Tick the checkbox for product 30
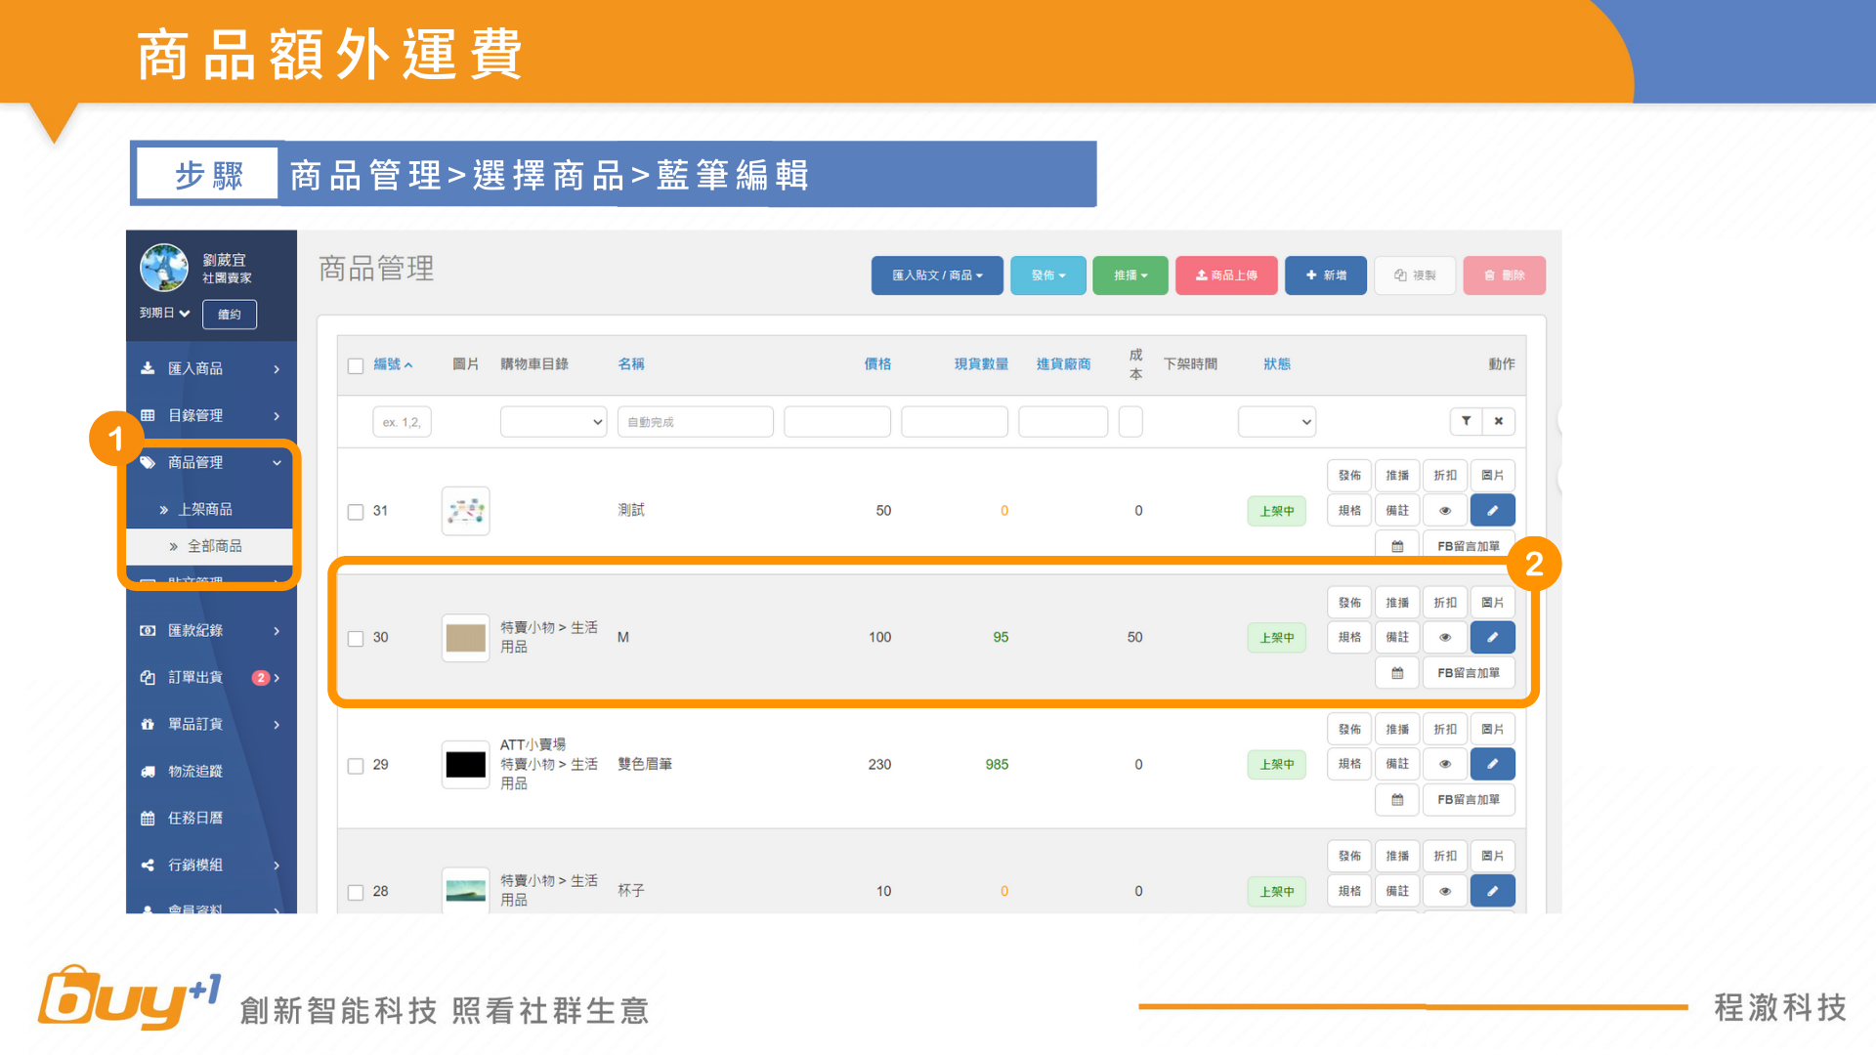This screenshot has width=1876, height=1055. (x=356, y=638)
